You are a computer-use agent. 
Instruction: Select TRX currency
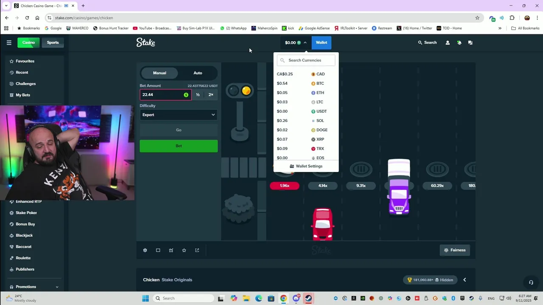[306, 149]
